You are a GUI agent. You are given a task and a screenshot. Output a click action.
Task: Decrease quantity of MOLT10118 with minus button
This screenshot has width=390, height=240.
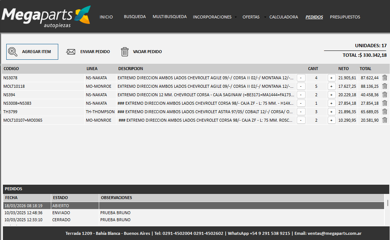(301, 86)
